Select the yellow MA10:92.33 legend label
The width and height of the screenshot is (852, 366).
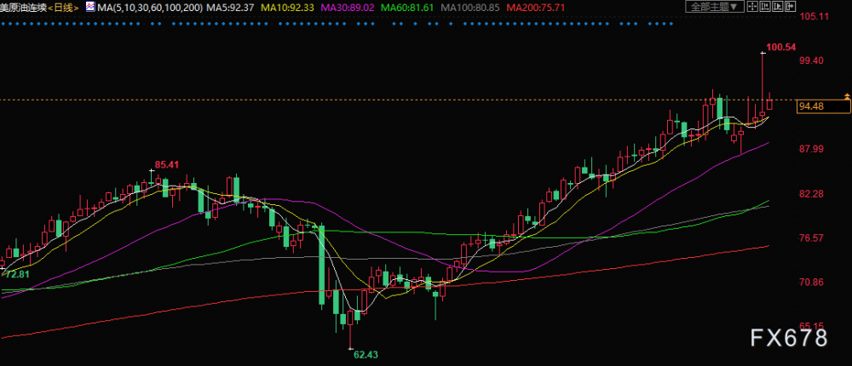click(x=287, y=8)
